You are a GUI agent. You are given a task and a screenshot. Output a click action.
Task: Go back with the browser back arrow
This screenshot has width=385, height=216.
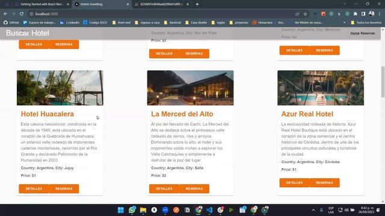5,14
